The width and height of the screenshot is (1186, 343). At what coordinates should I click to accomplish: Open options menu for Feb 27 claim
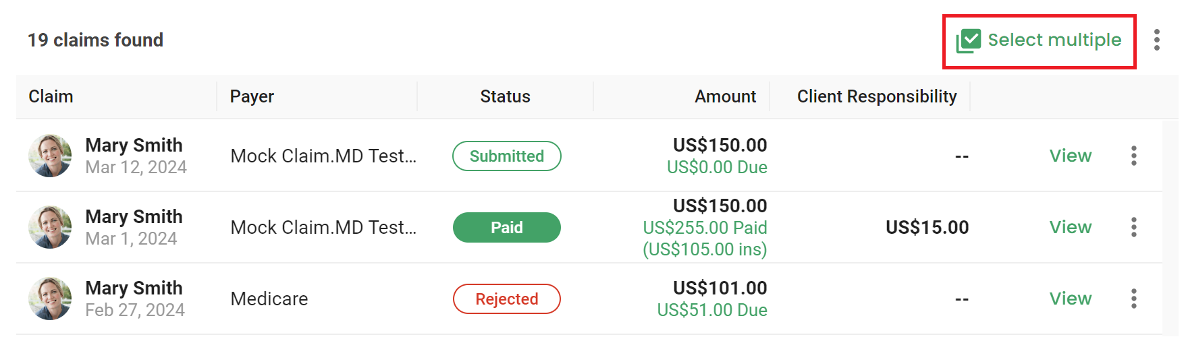(1134, 299)
